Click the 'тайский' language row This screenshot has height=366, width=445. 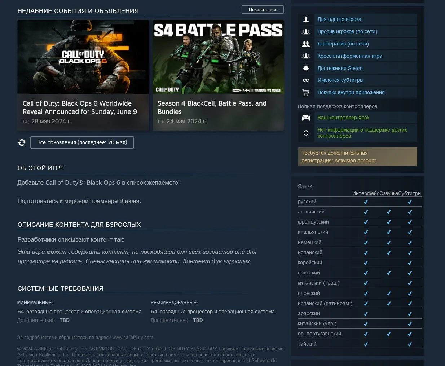click(x=360, y=344)
